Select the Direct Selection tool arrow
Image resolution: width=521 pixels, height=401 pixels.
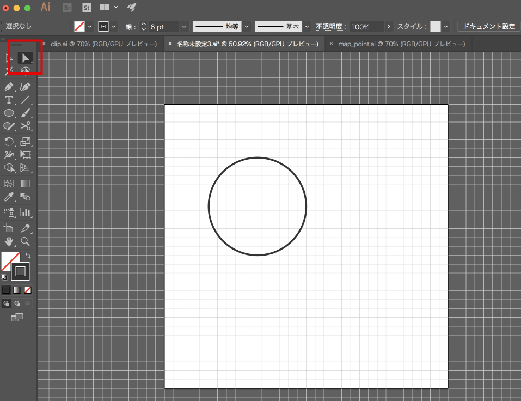coord(25,58)
